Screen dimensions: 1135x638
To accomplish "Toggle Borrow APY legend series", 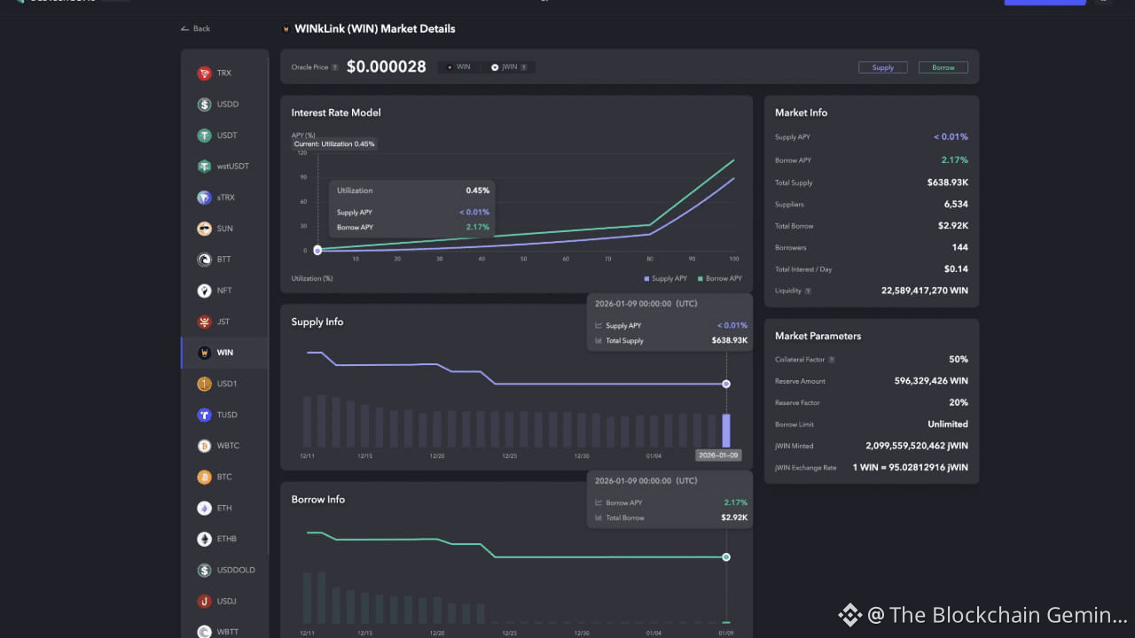I will click(720, 278).
